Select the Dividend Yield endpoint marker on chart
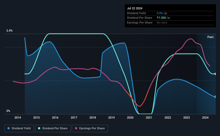220x136 pixels. point(215,97)
